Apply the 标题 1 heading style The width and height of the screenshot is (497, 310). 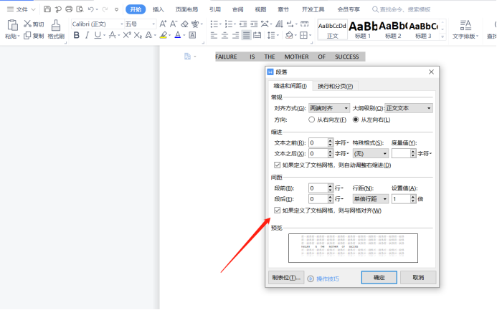pos(363,29)
